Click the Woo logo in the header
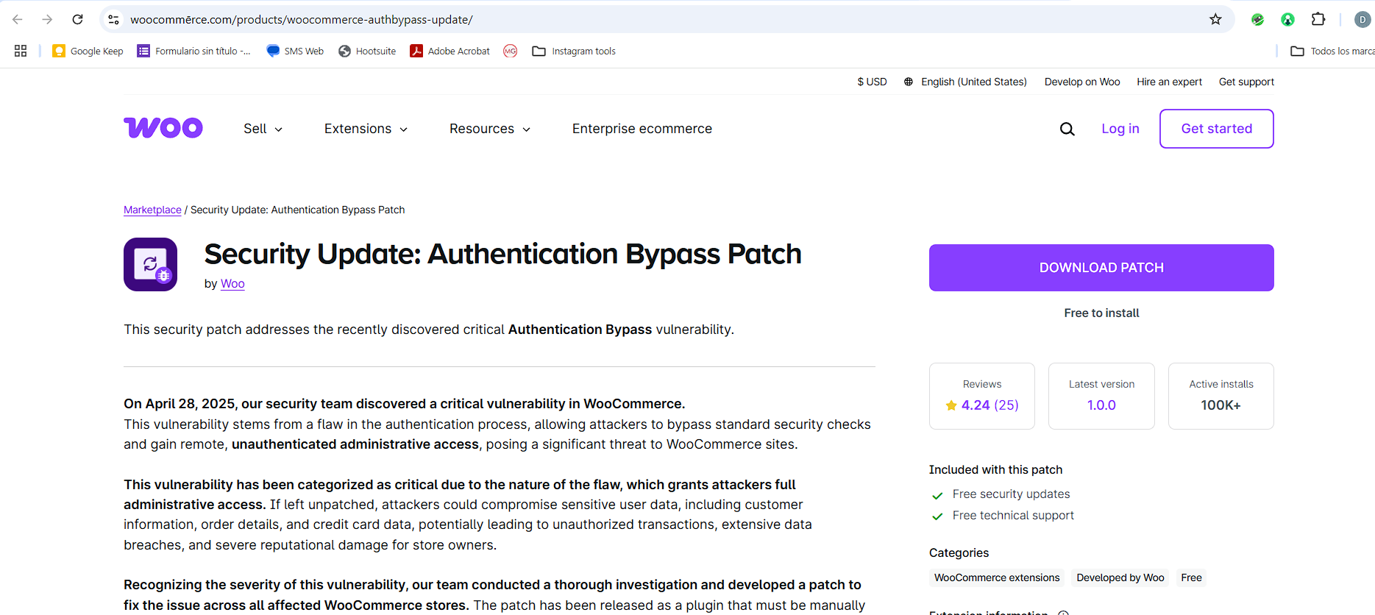Viewport: 1375px width, 615px height. [x=163, y=128]
